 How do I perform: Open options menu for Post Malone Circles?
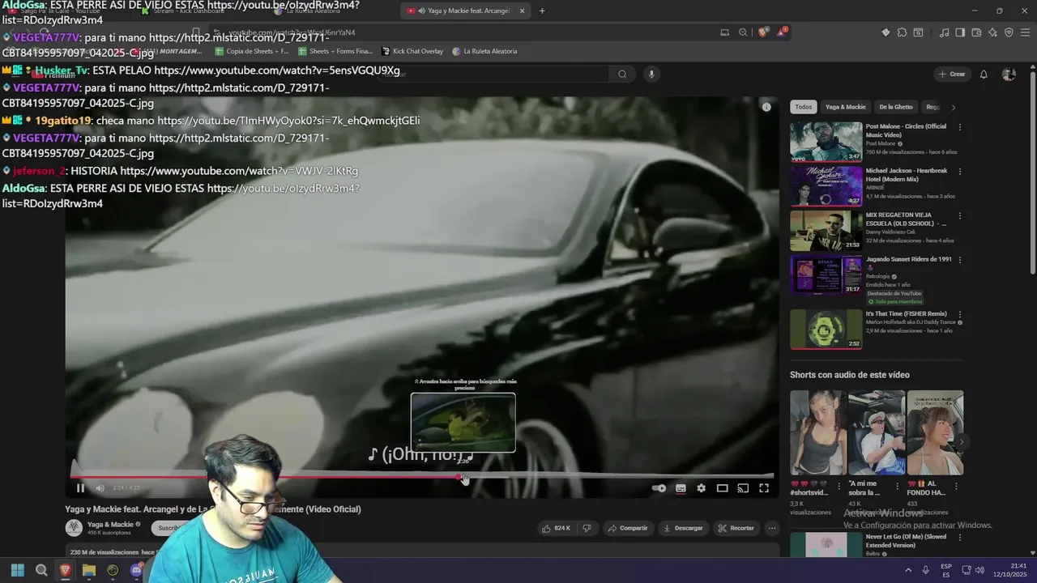[x=960, y=127]
